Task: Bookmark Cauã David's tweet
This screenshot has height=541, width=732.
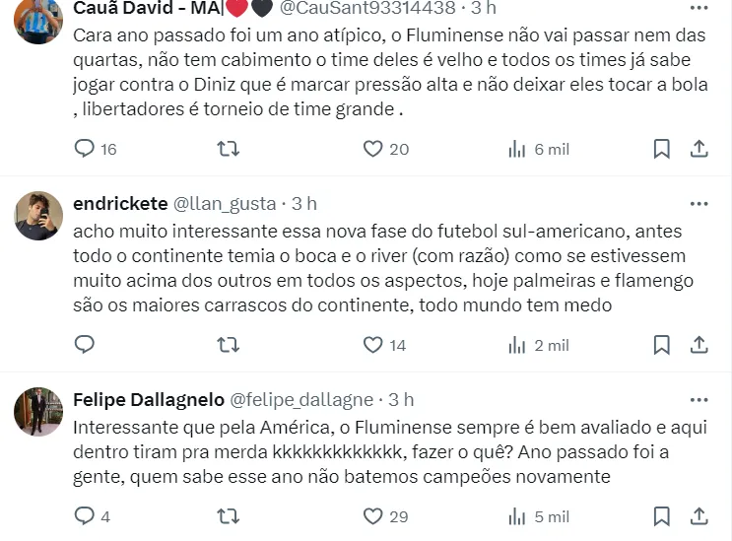Action: coord(662,149)
